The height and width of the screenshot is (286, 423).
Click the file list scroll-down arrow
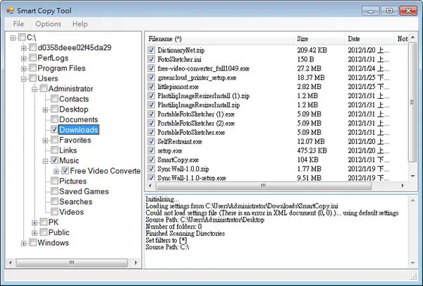click(412, 177)
